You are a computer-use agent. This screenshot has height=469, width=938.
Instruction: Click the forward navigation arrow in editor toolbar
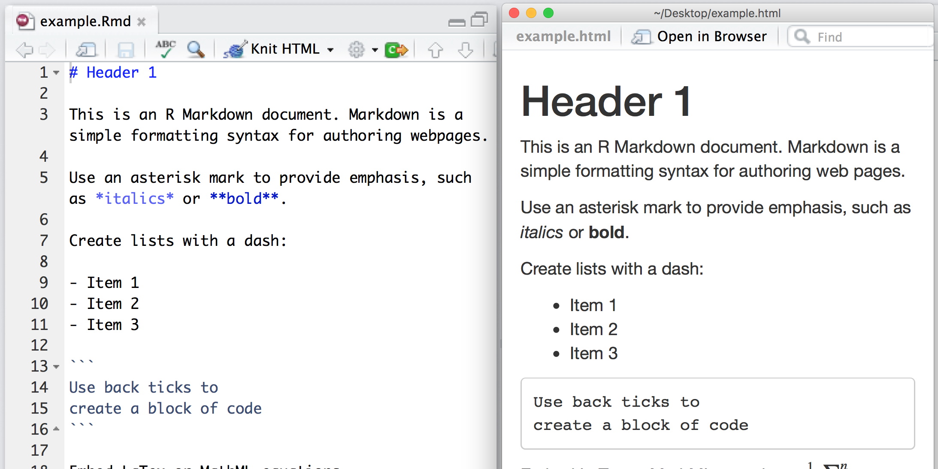[47, 50]
